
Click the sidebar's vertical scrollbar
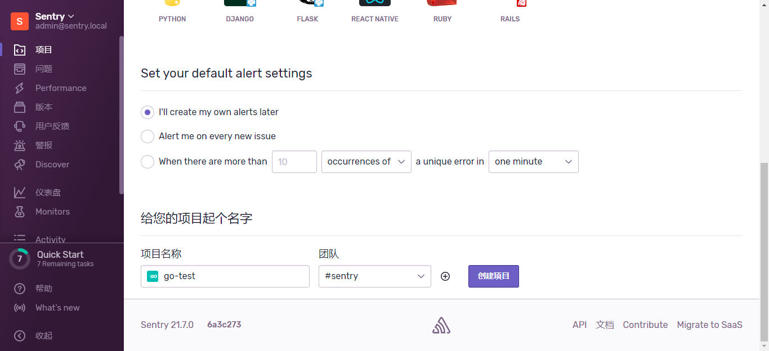[121, 115]
